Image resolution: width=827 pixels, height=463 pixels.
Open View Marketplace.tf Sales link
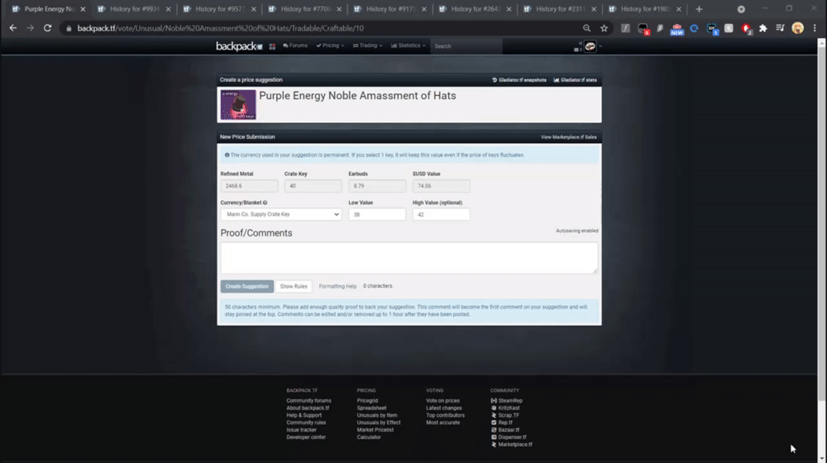(x=569, y=137)
